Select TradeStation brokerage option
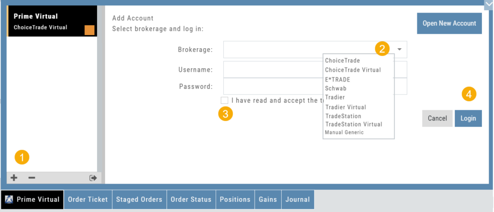 tap(343, 116)
